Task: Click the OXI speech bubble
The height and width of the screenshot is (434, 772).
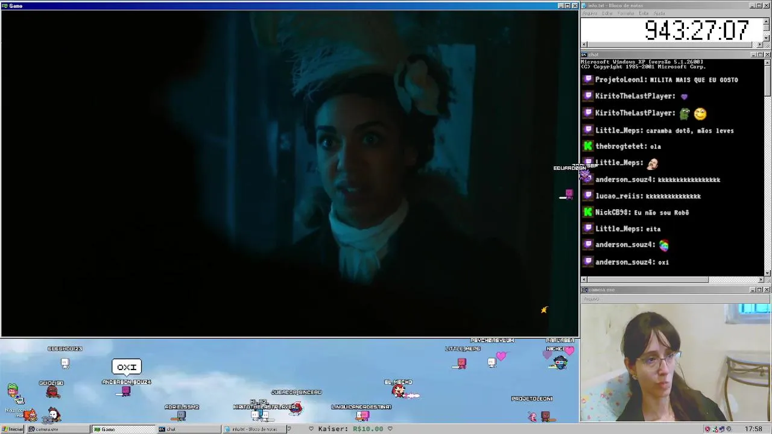Action: pyautogui.click(x=127, y=366)
